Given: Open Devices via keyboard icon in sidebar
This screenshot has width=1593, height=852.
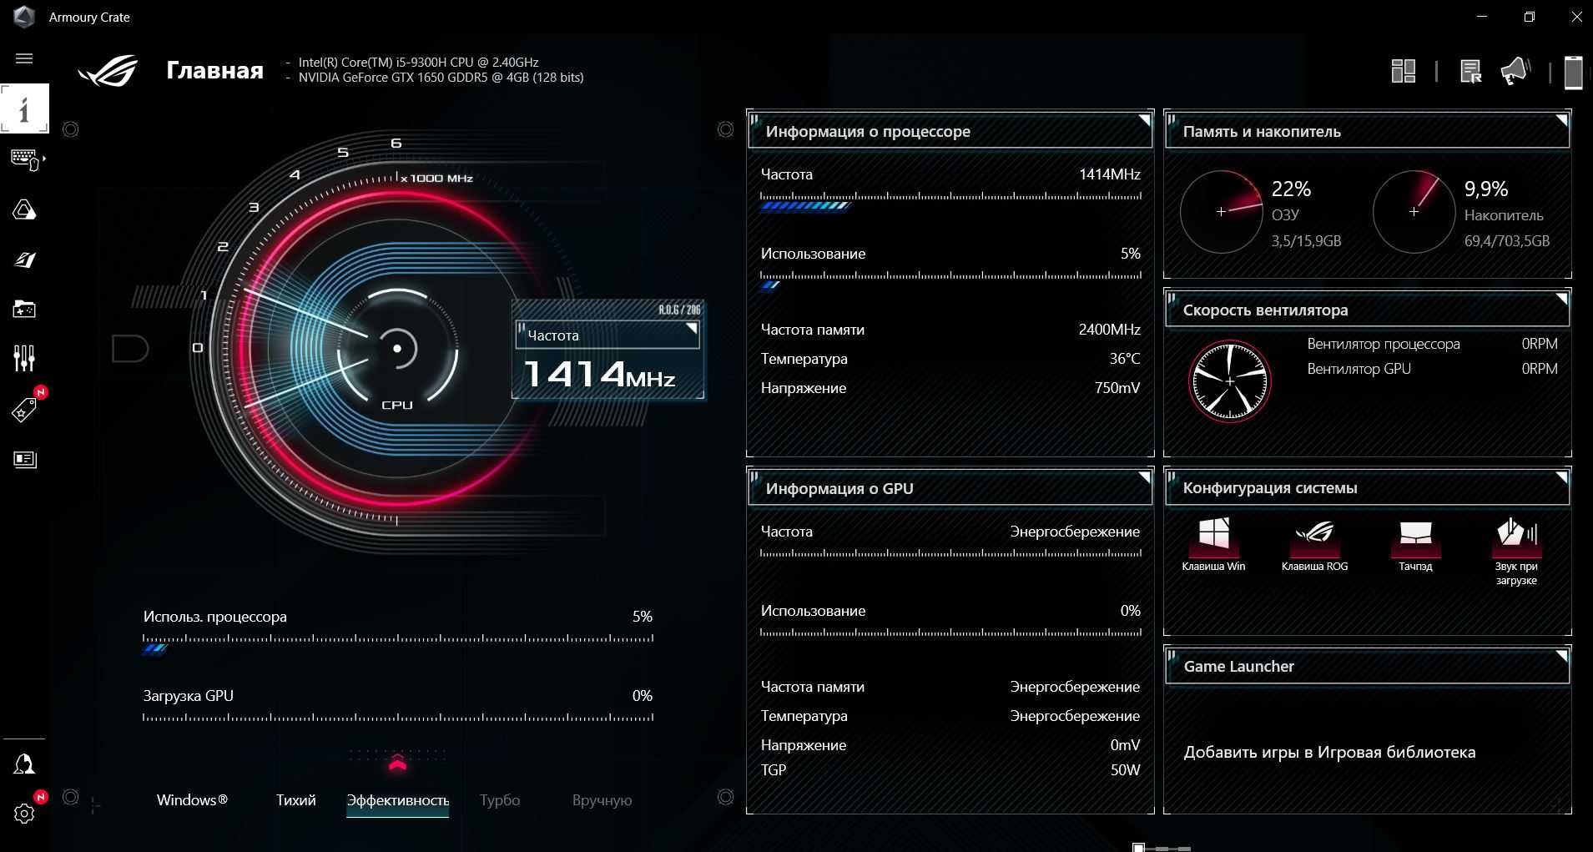Looking at the screenshot, I should tap(25, 159).
